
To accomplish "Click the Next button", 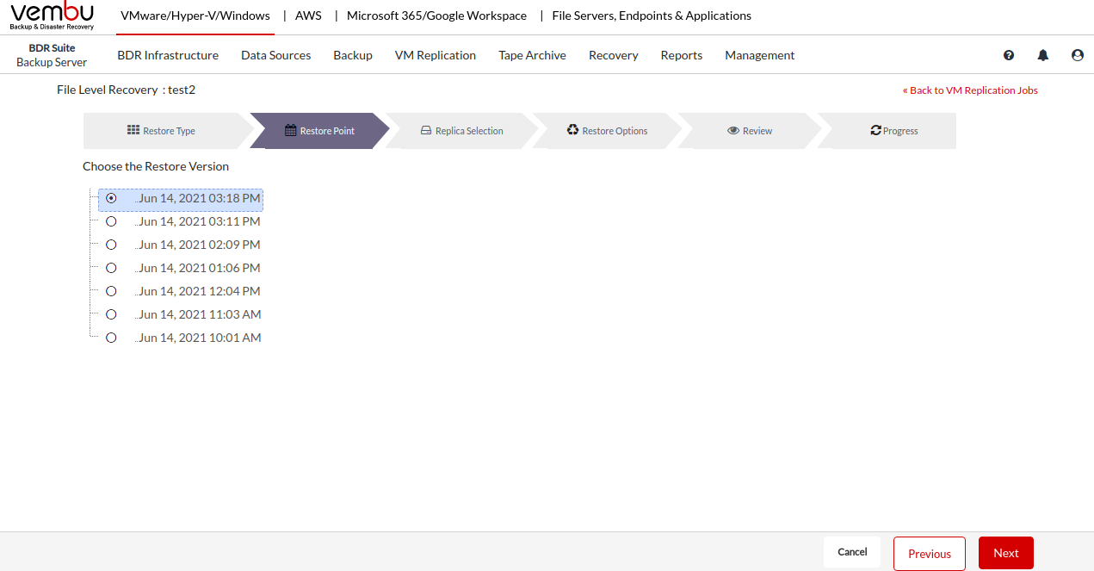I will coord(1005,554).
